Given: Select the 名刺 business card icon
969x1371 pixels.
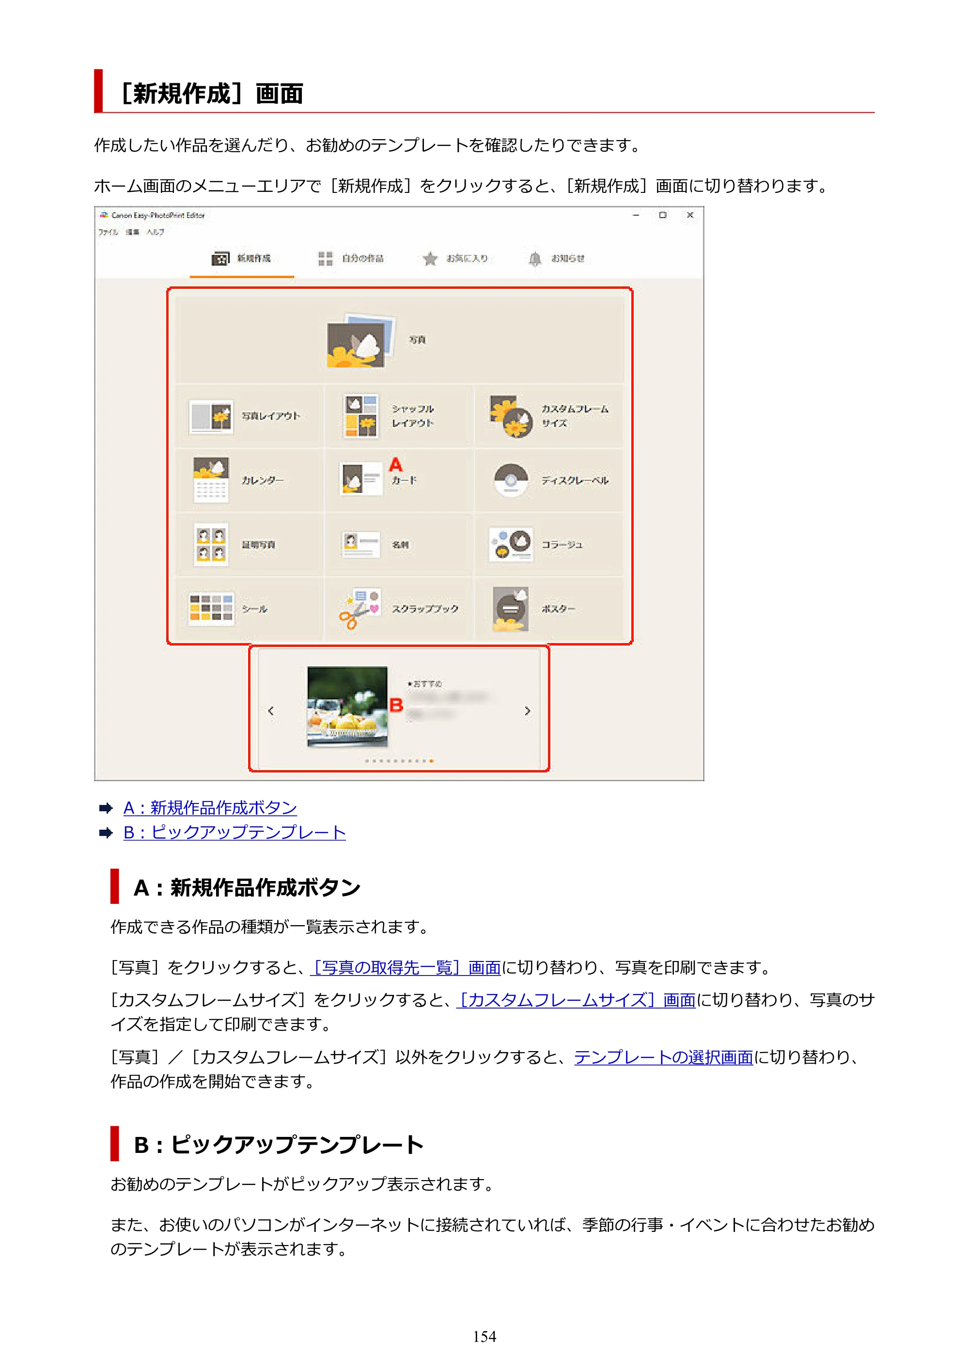Looking at the screenshot, I should (x=360, y=545).
